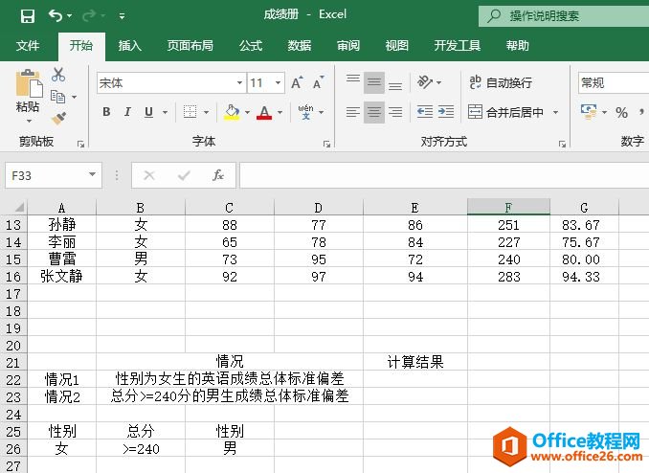This screenshot has height=473, width=649.
Task: Switch to the 页面布局 tab
Action: coord(190,46)
